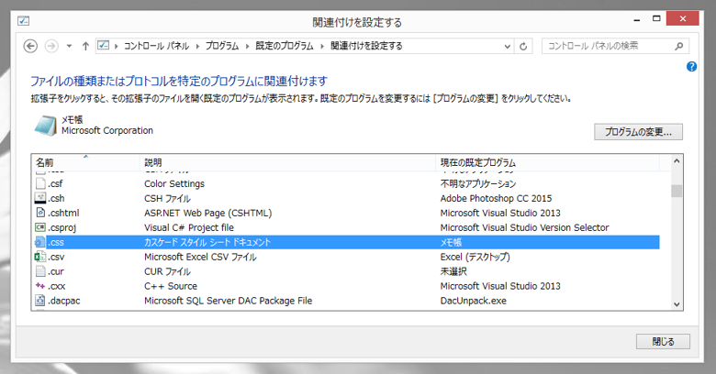Click Excel (デスクトップ) program cell

[475, 257]
